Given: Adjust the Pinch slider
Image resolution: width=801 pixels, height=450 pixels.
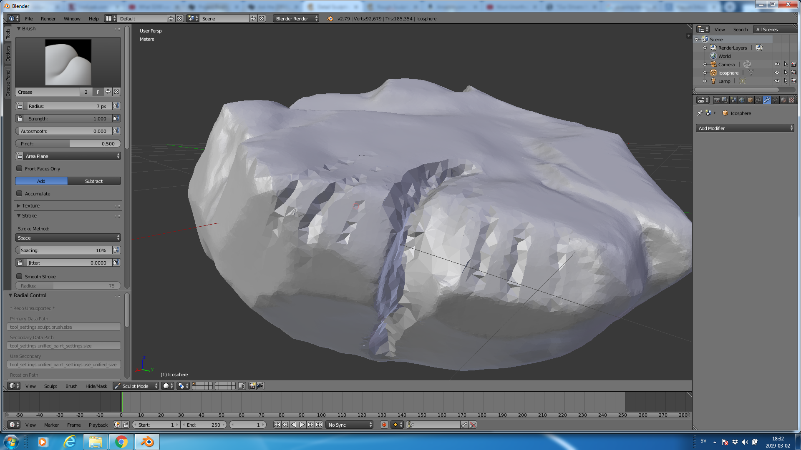Looking at the screenshot, I should click(x=68, y=144).
